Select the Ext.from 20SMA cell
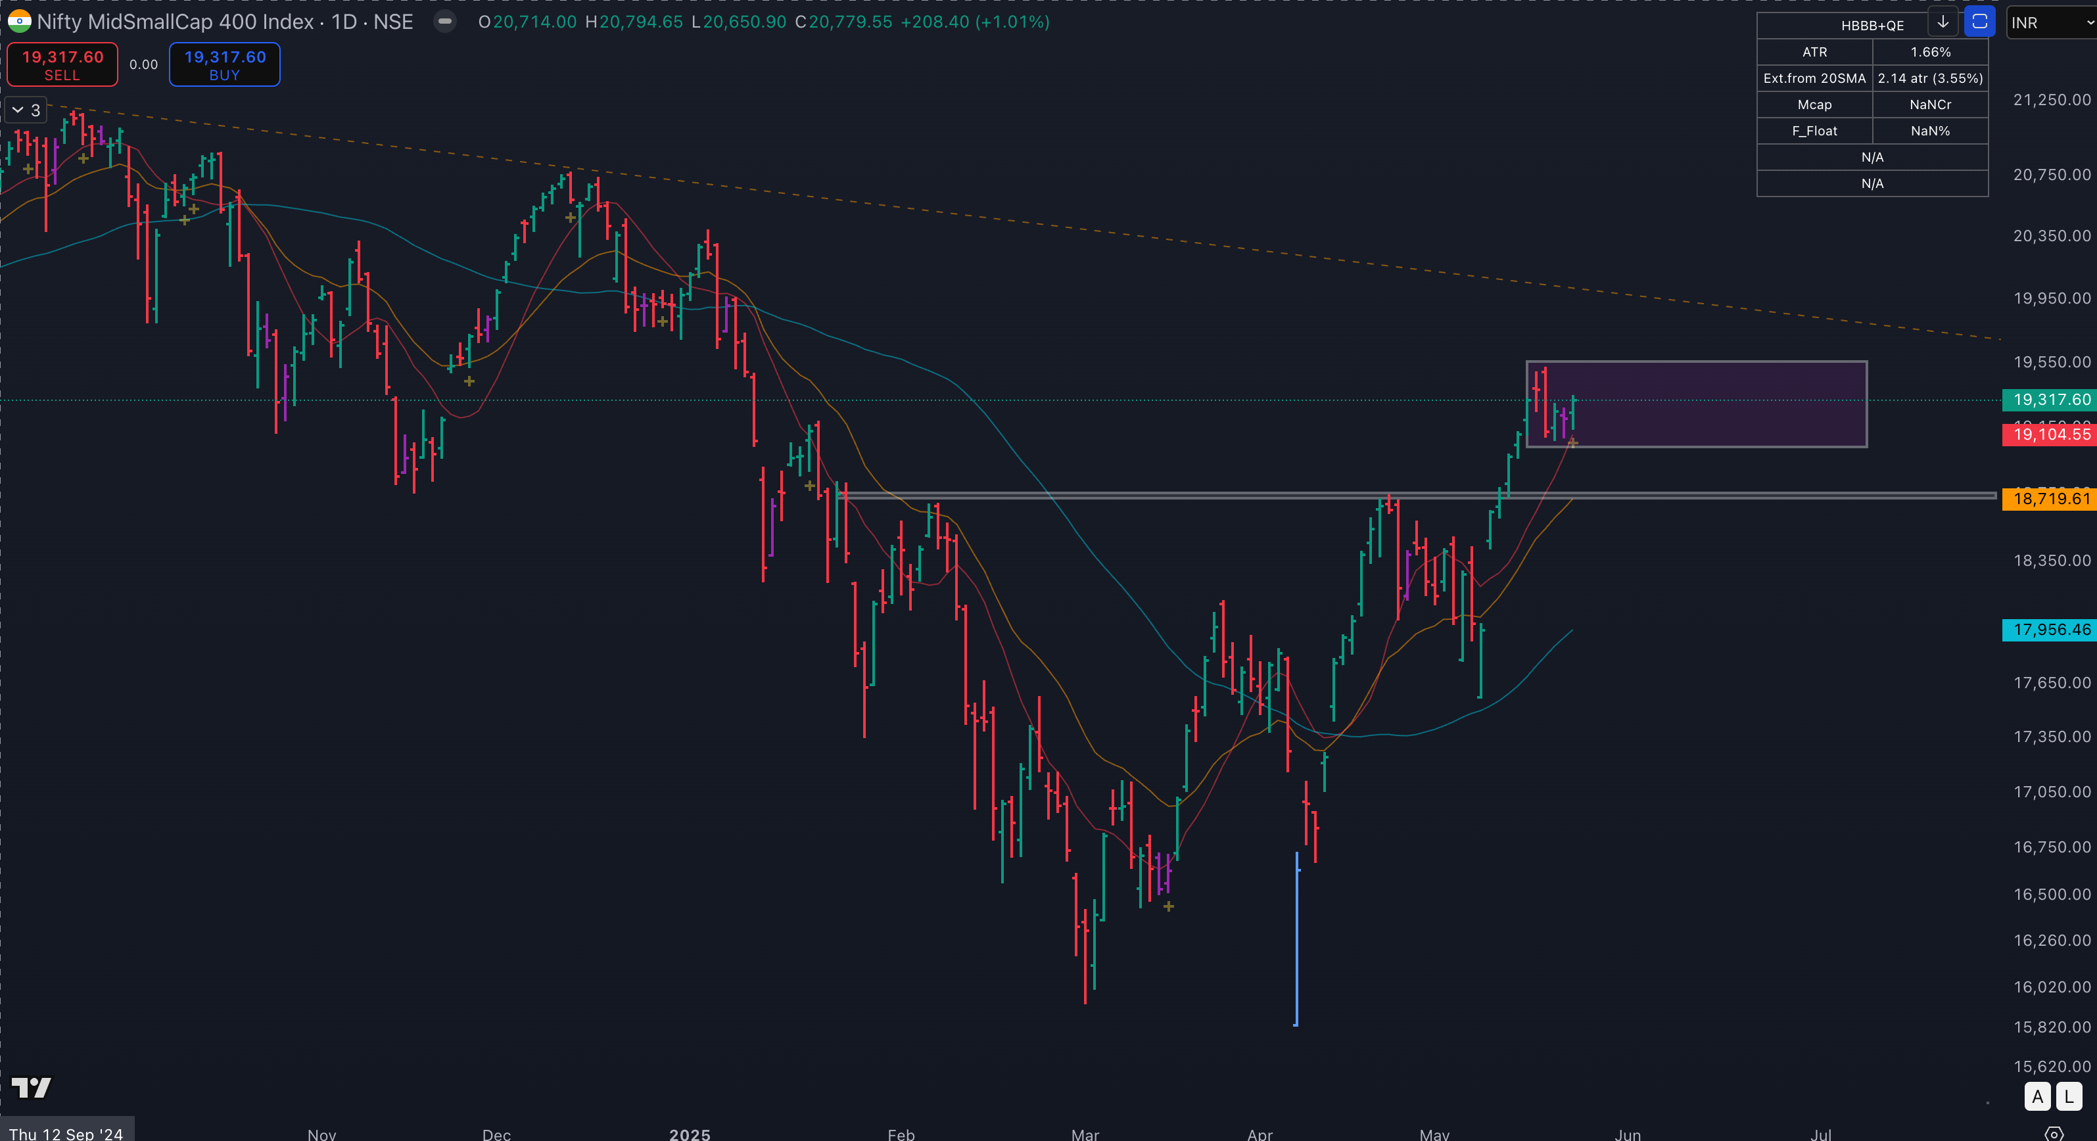 point(1814,78)
